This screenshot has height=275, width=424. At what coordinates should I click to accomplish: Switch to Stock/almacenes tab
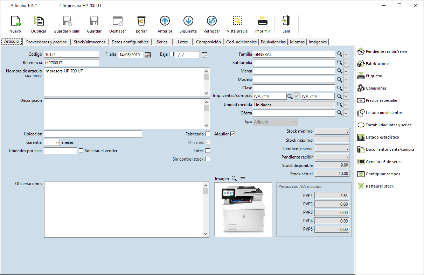pyautogui.click(x=90, y=42)
